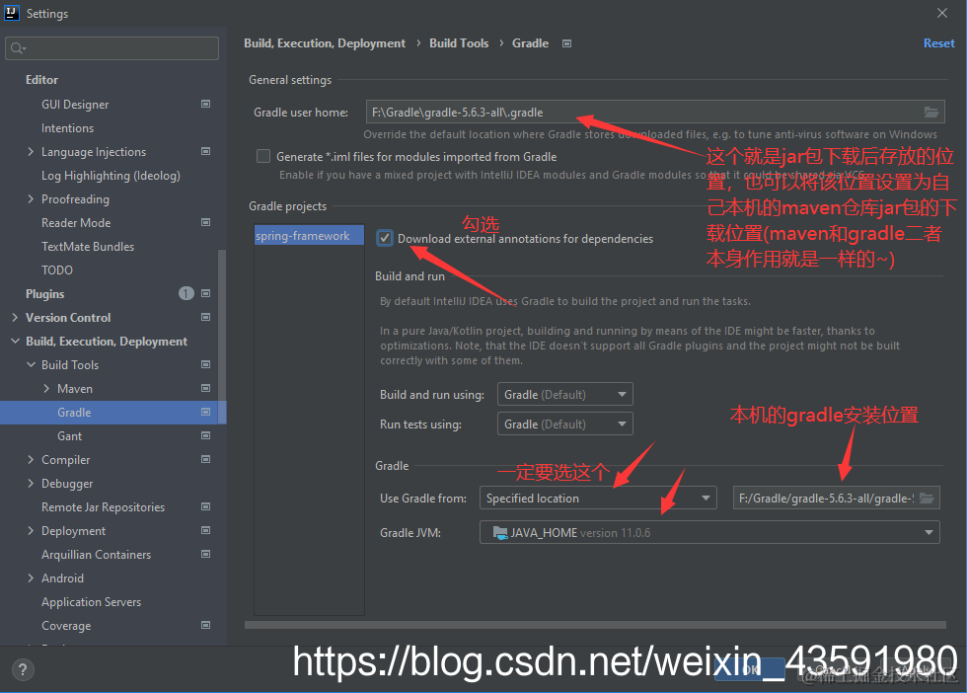Viewport: 967px width, 693px height.
Task: Click project-level icon beside Plugins
Action: 206,293
